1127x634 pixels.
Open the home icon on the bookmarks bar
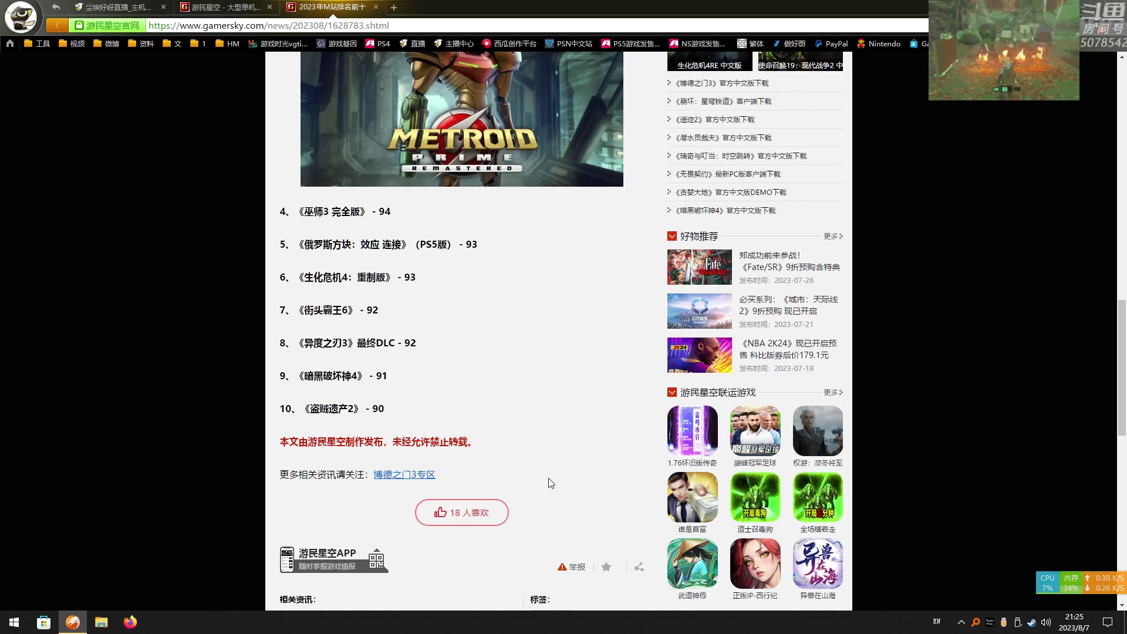pyautogui.click(x=10, y=43)
